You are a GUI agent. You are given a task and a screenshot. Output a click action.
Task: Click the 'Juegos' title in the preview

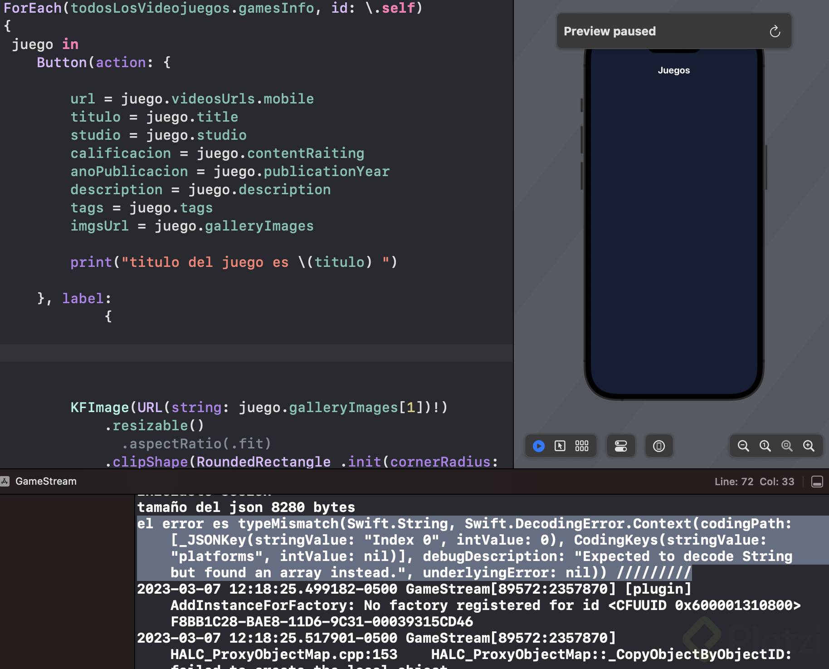(674, 70)
